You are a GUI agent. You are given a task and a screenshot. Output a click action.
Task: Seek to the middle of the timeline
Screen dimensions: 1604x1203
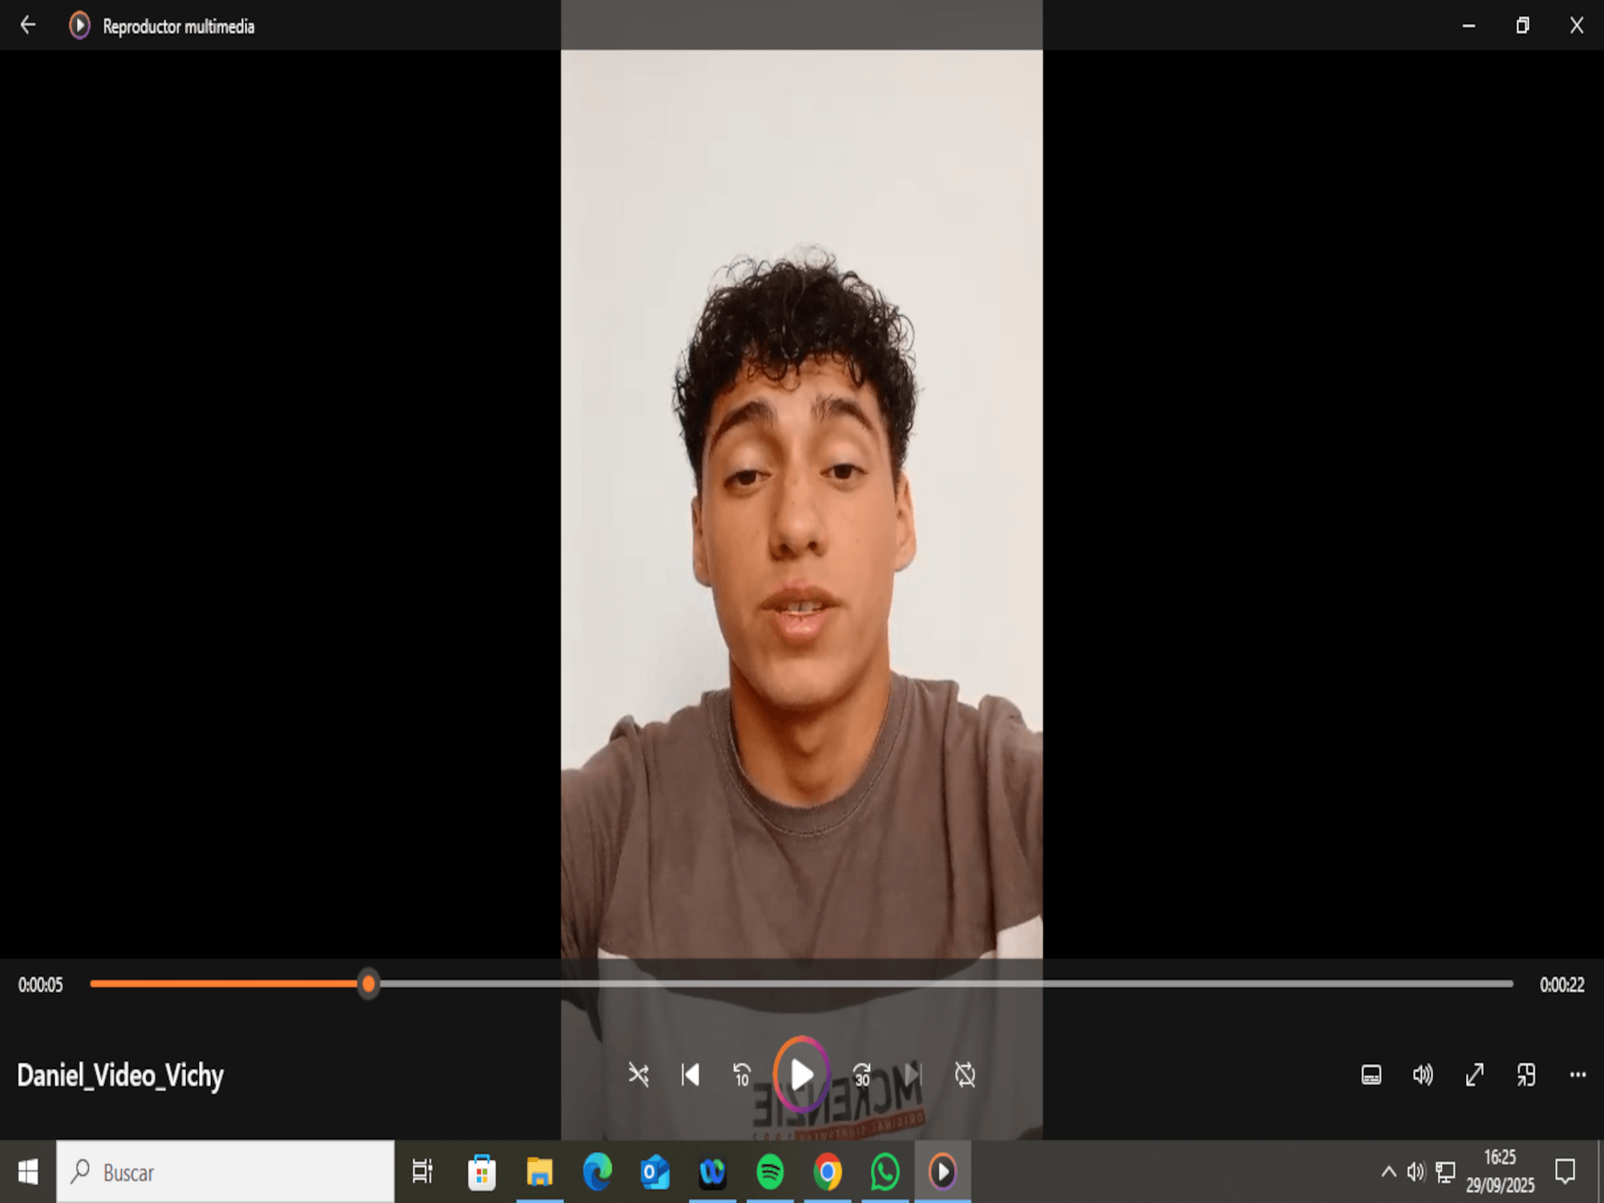click(x=802, y=983)
